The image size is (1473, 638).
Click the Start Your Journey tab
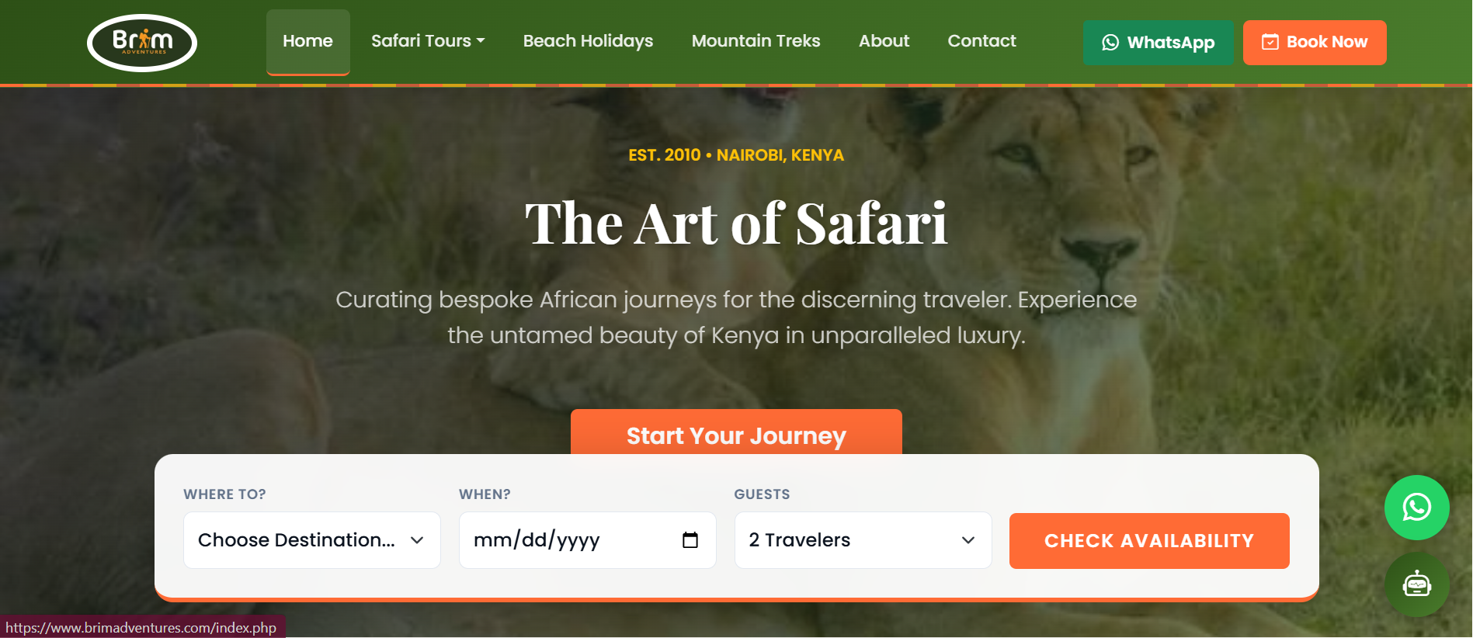735,435
